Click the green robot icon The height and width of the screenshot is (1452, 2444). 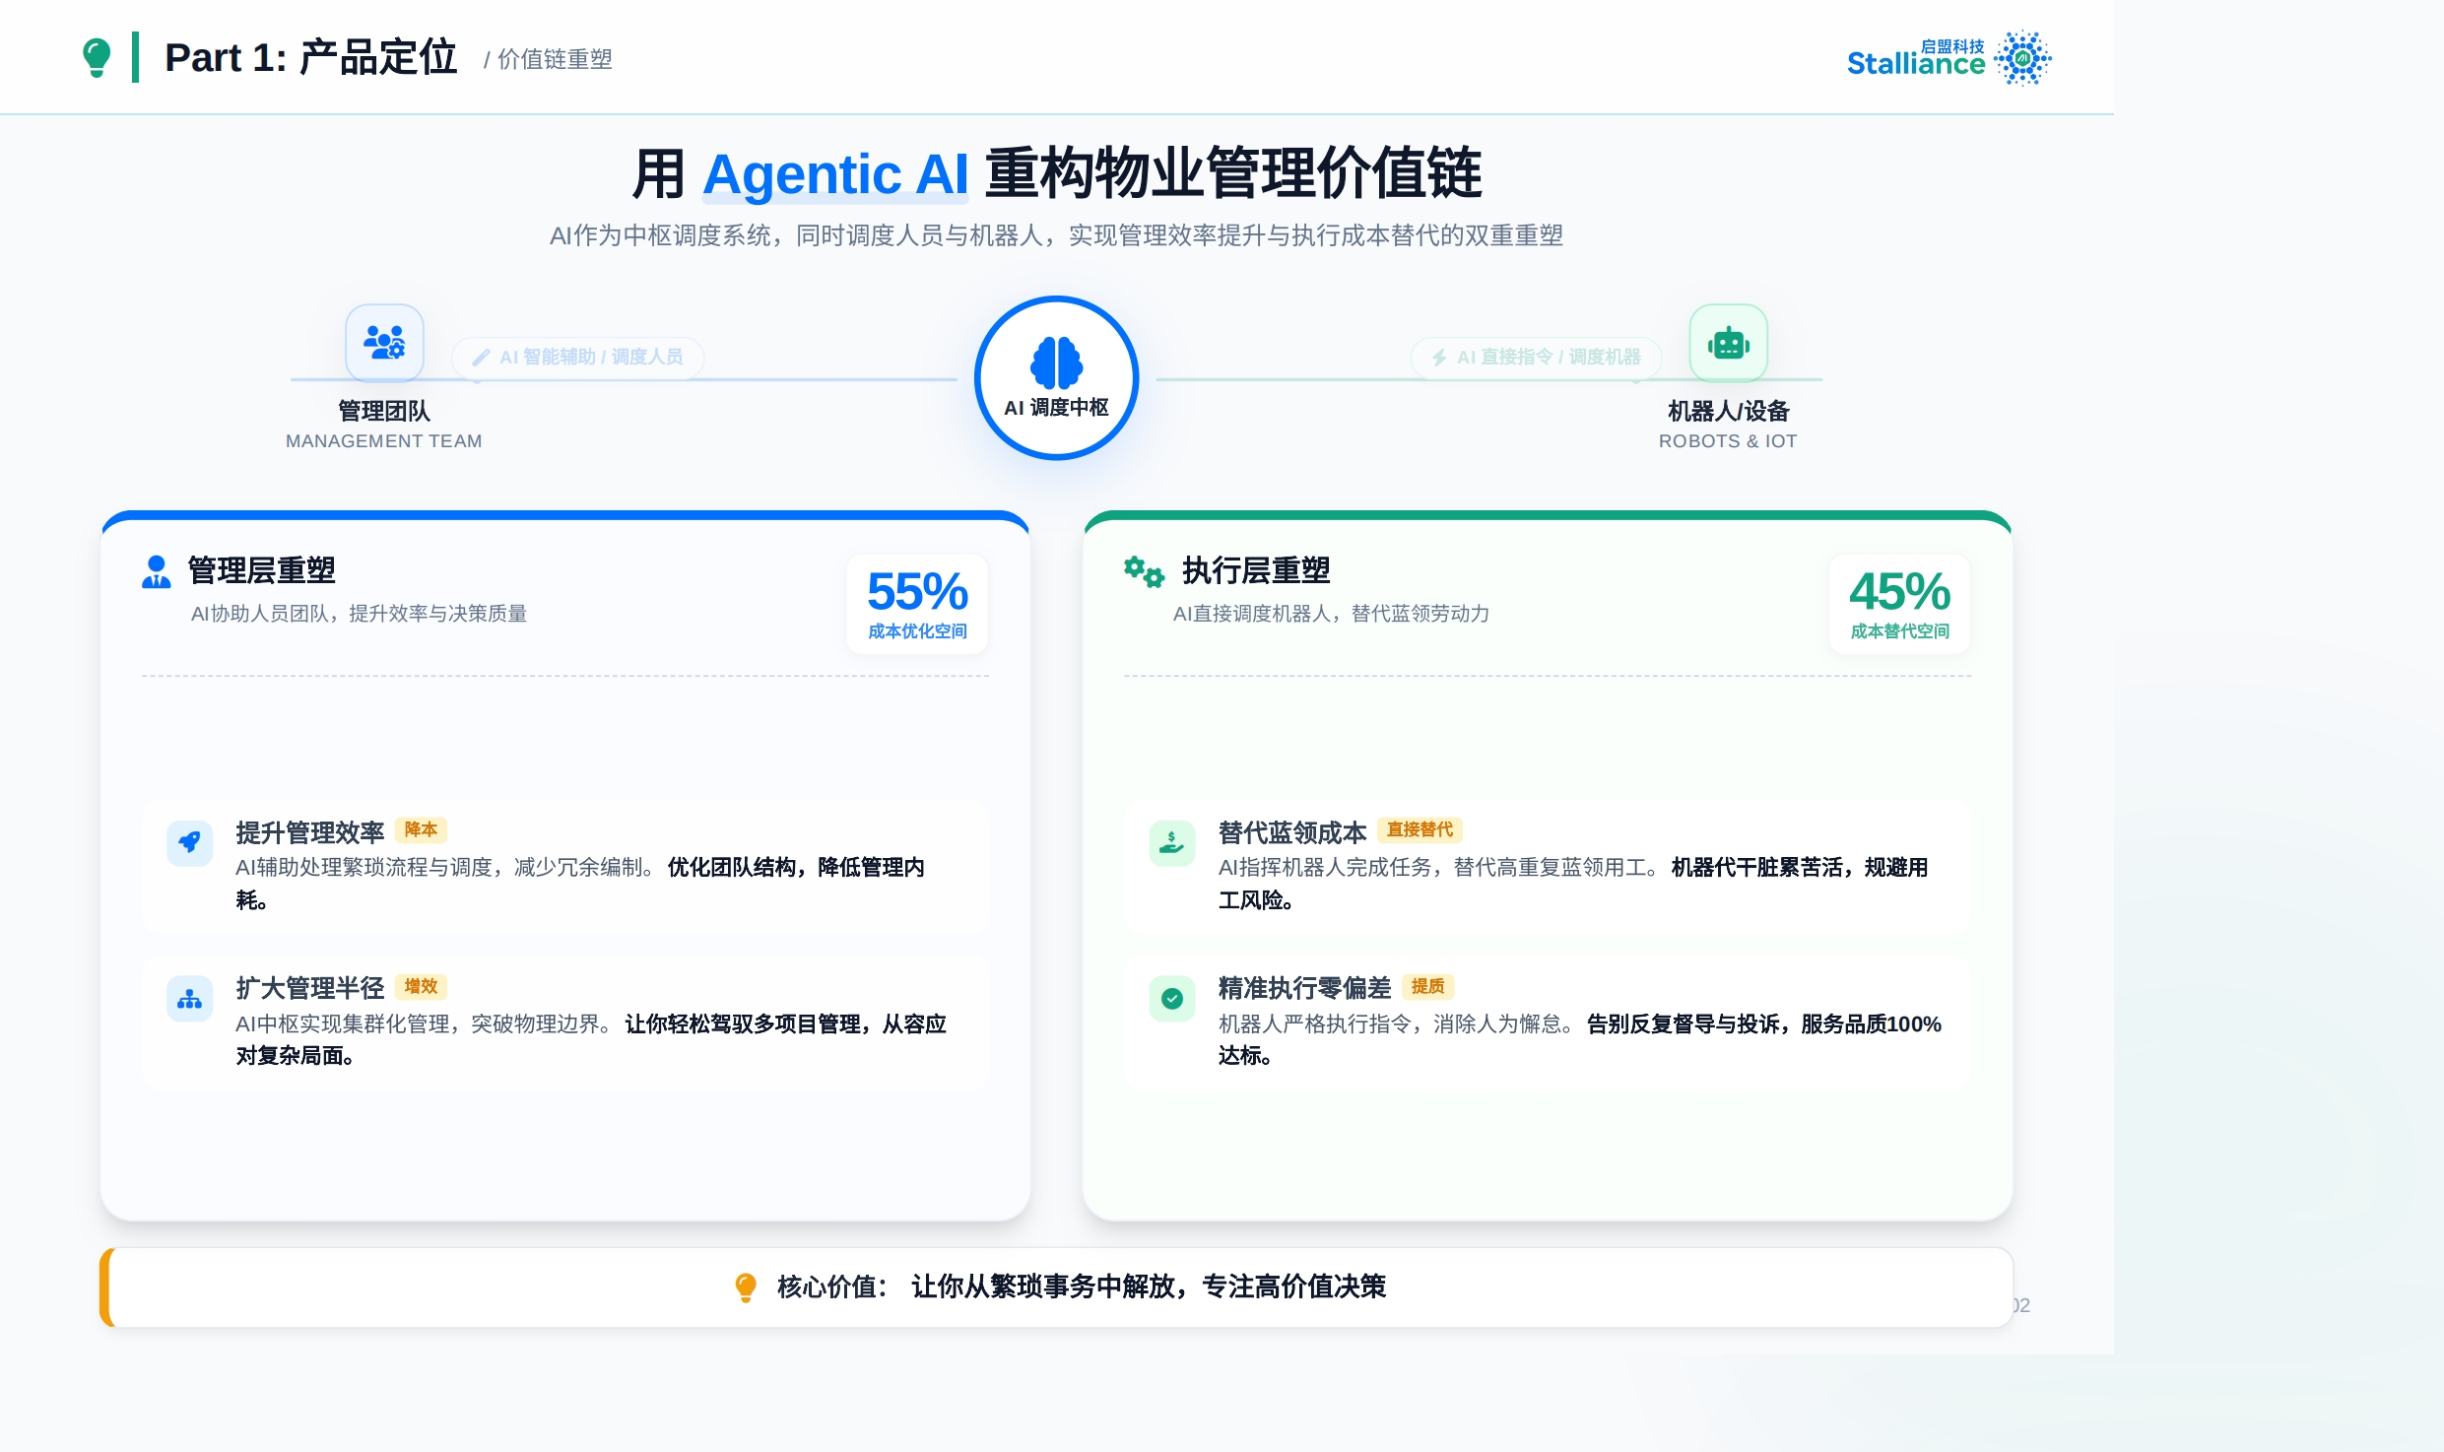click(1728, 344)
